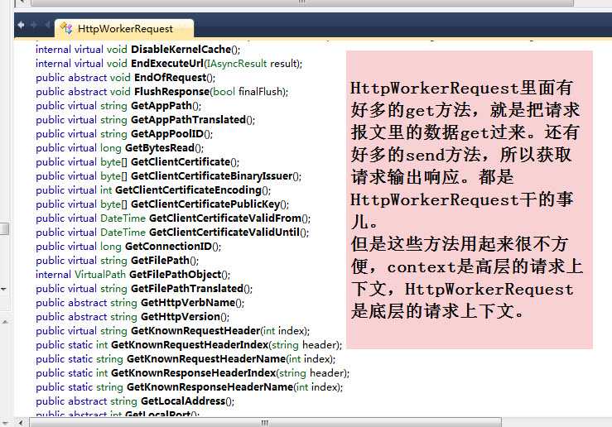Viewport: 612px width, 427px height.
Task: Click the back navigation arrow
Action: click(x=21, y=25)
